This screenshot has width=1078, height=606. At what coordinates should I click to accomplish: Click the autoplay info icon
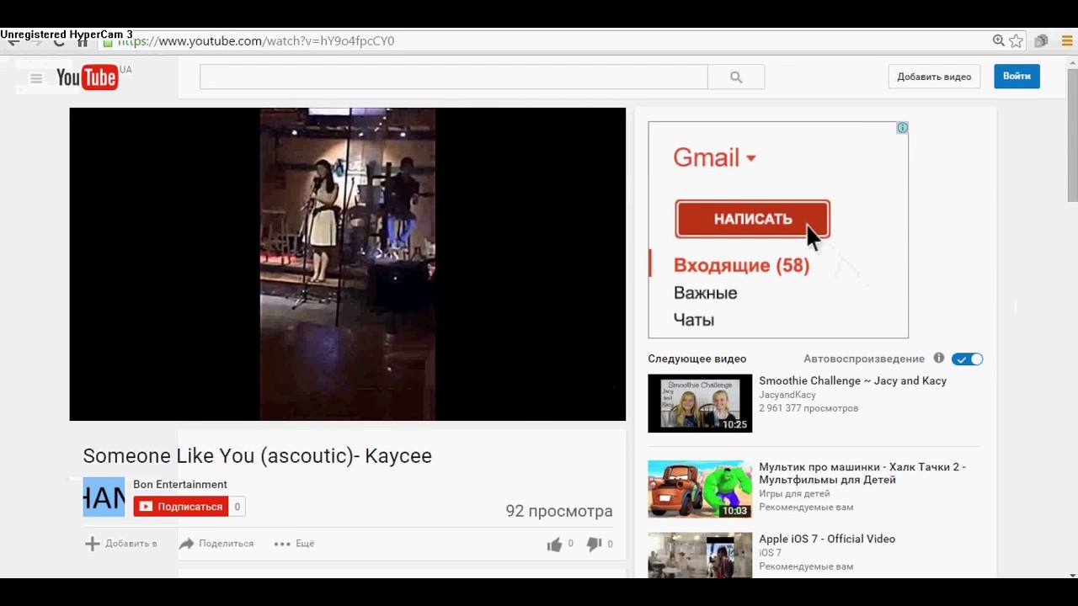pos(939,359)
